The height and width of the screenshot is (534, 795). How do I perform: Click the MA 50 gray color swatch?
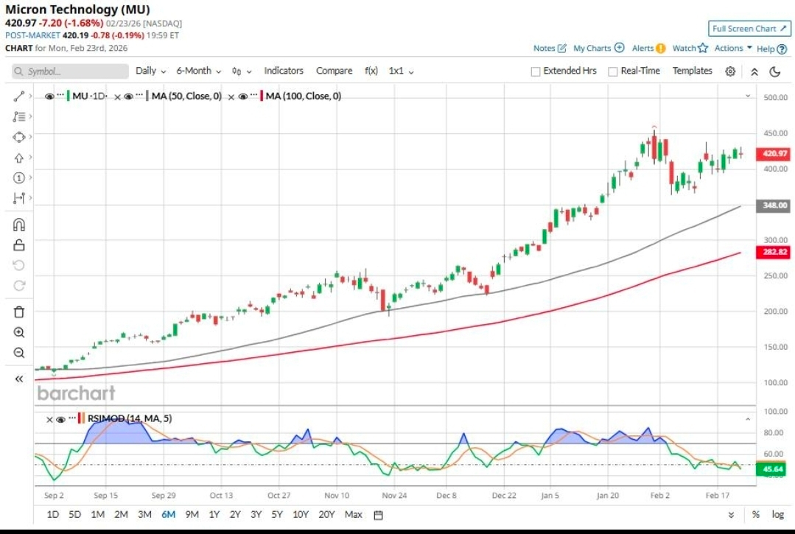click(x=147, y=96)
